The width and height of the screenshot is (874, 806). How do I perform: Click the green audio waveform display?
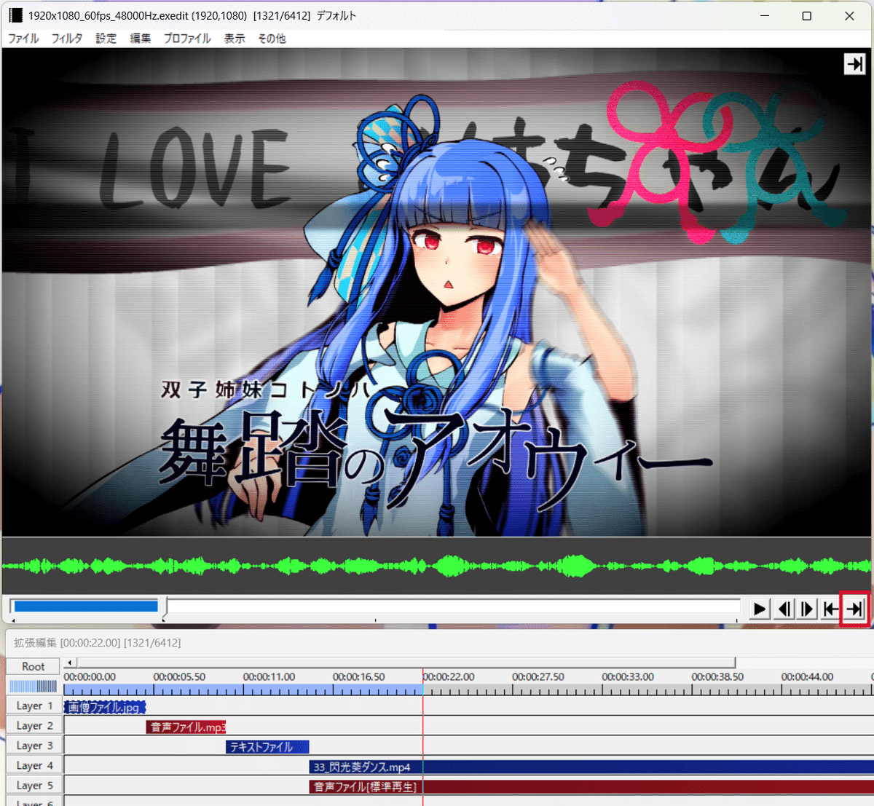(437, 566)
